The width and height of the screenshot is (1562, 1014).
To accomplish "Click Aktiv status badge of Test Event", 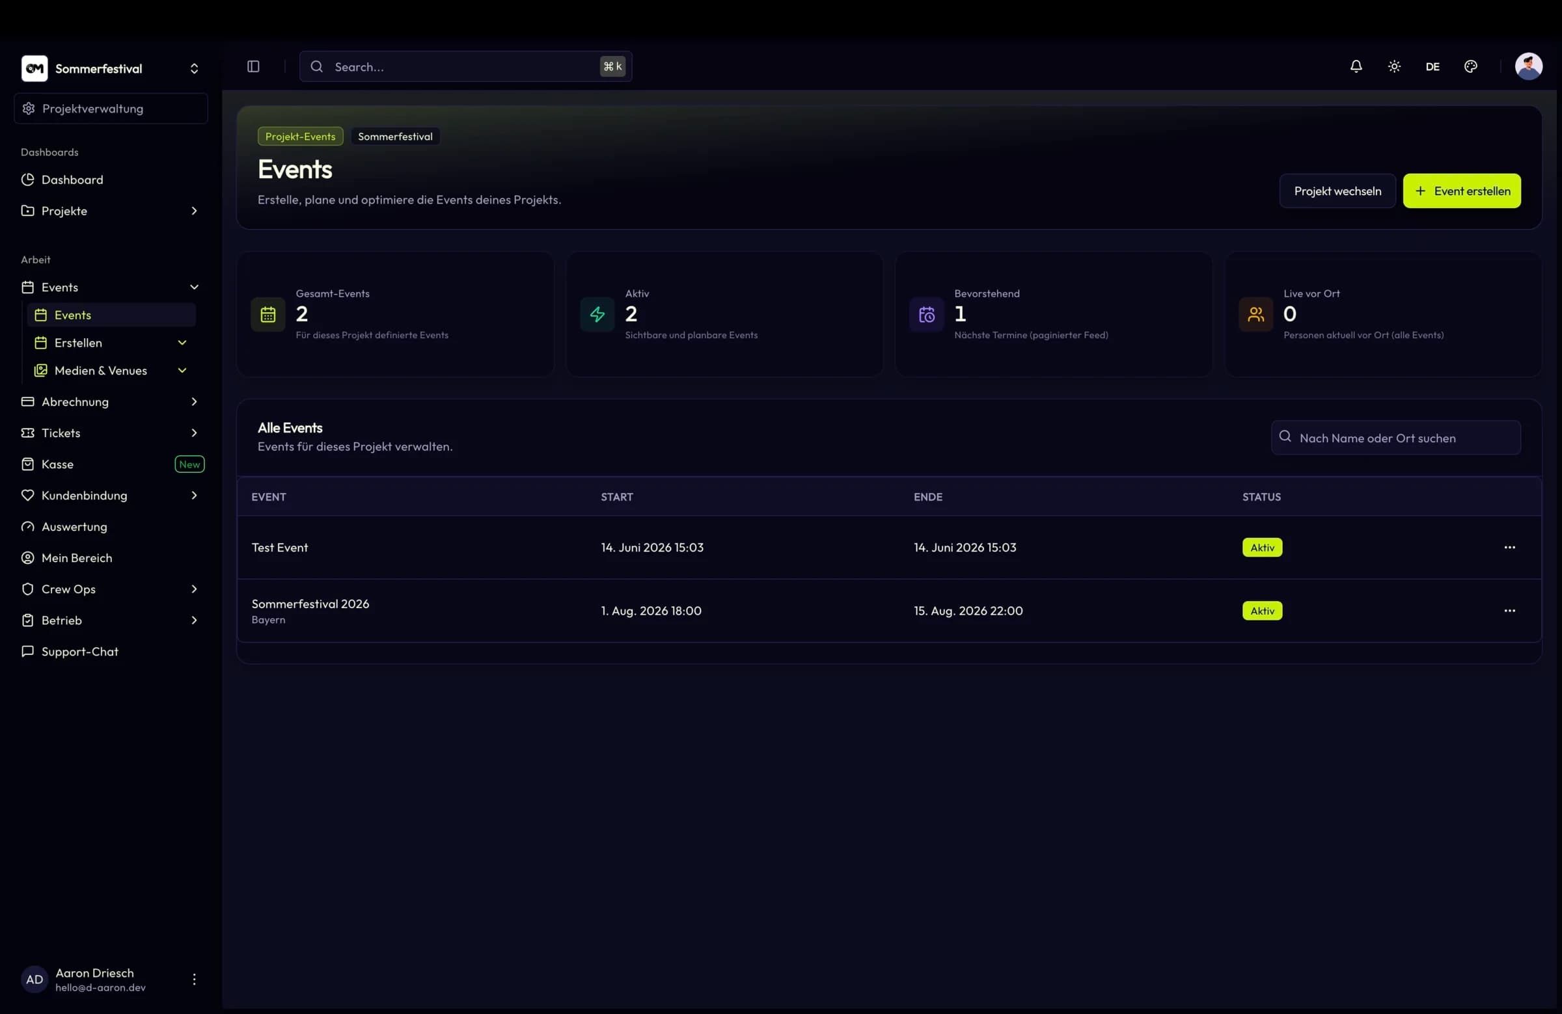I will click(x=1261, y=547).
